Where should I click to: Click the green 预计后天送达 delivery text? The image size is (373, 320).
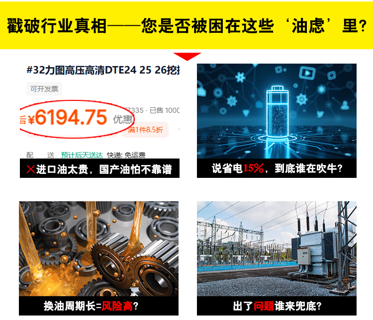point(82,155)
